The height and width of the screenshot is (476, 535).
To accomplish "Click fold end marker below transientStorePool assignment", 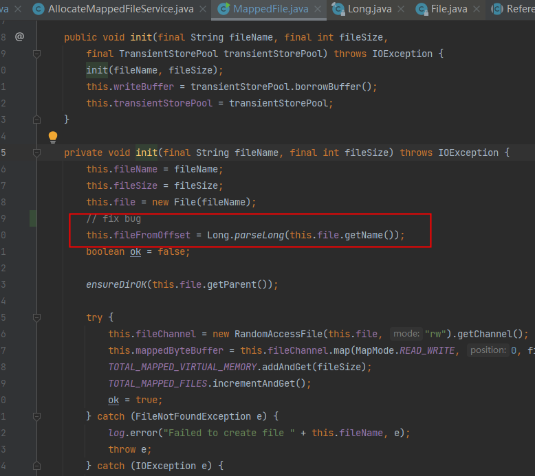I will pyautogui.click(x=36, y=120).
